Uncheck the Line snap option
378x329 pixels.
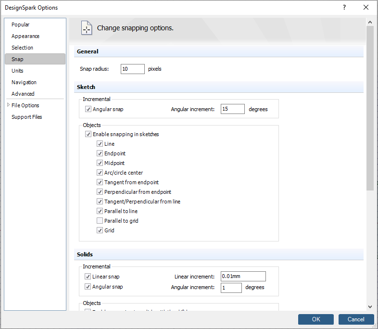100,144
